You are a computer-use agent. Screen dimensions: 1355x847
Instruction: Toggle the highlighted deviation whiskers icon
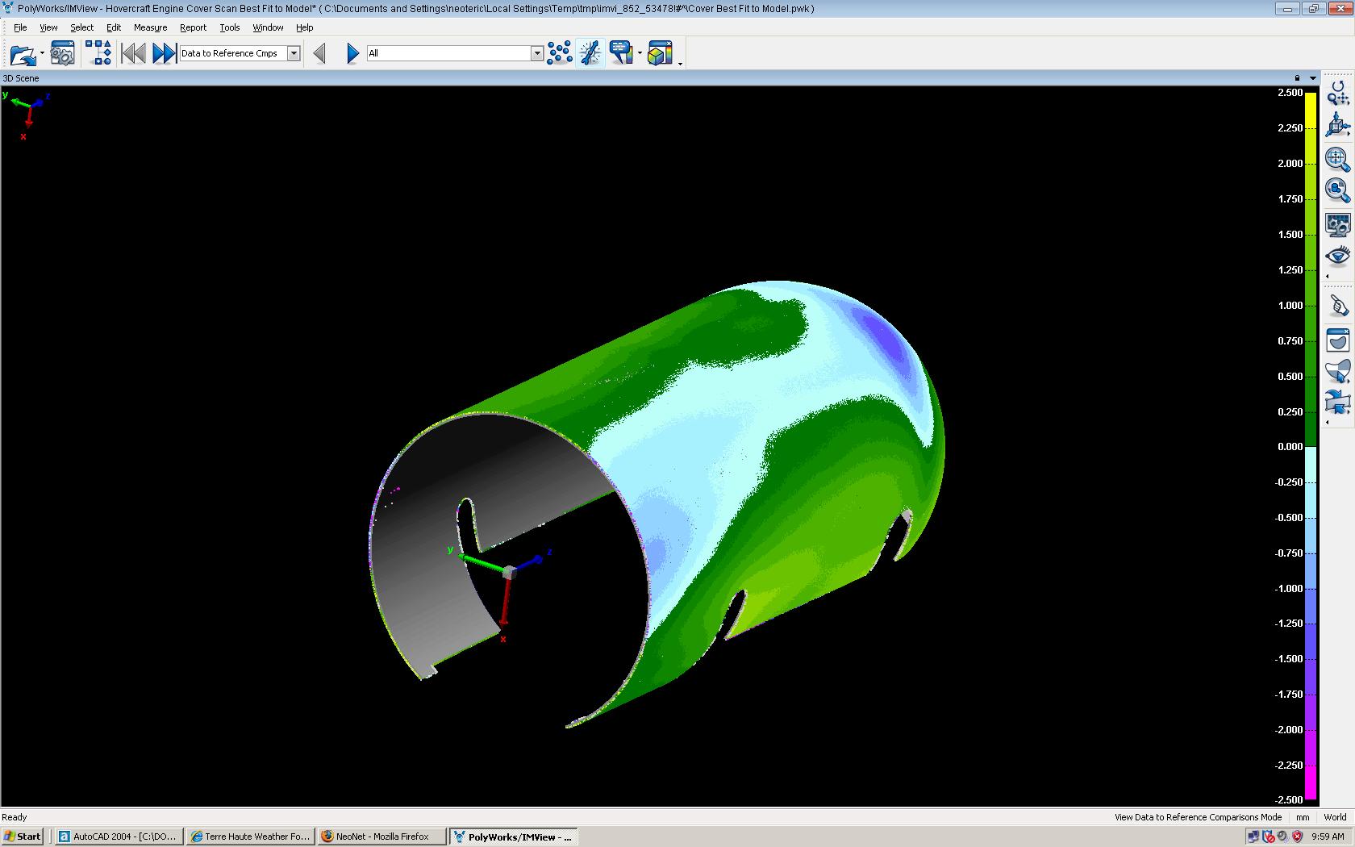tap(590, 53)
